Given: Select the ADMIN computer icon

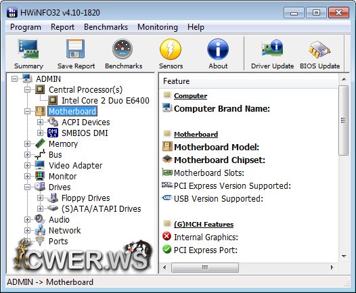Looking at the screenshot, I should pos(27,78).
